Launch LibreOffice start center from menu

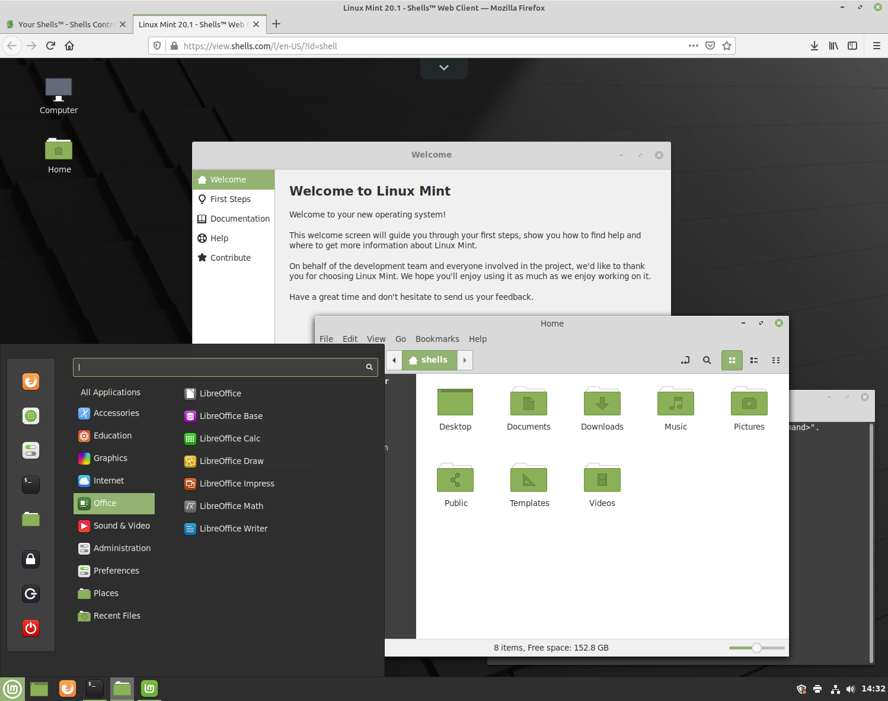pyautogui.click(x=213, y=393)
